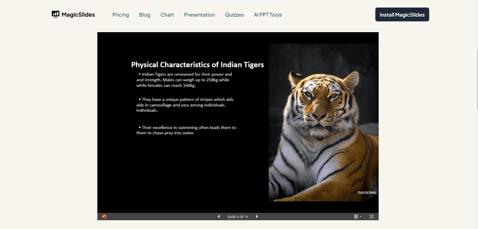
Task: Follow the Photo by Pexels link
Action: pos(367,192)
